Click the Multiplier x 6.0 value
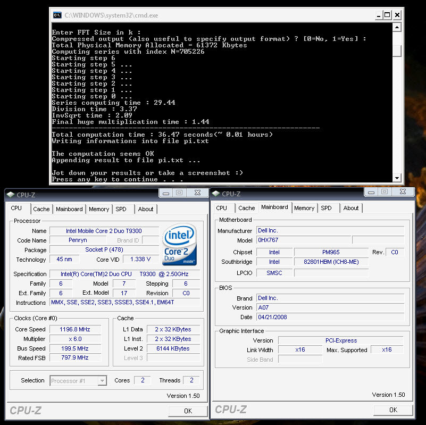Screen dimensions: 426x425 75,339
